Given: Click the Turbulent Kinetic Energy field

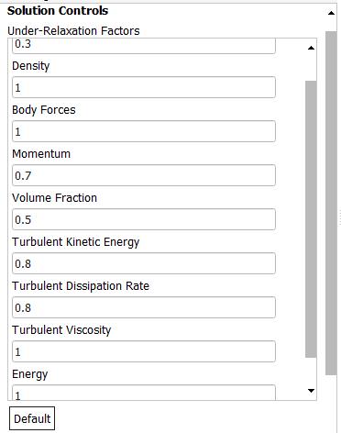Looking at the screenshot, I should [144, 263].
